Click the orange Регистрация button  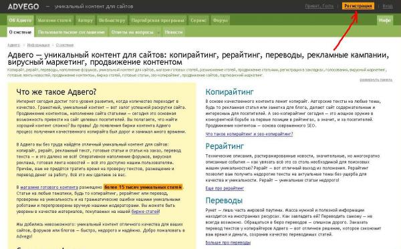tap(358, 6)
